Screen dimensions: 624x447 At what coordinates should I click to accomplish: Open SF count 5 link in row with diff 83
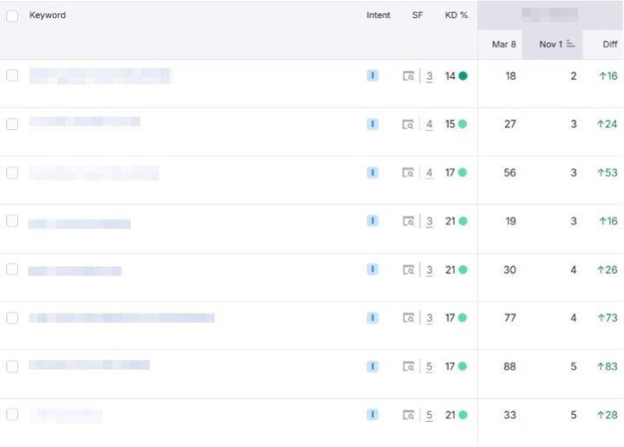point(429,366)
